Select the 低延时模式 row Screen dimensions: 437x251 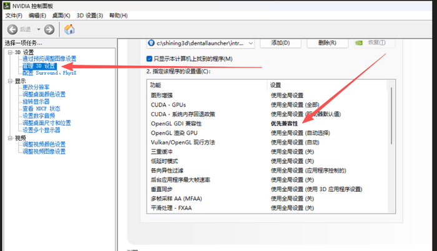267,161
